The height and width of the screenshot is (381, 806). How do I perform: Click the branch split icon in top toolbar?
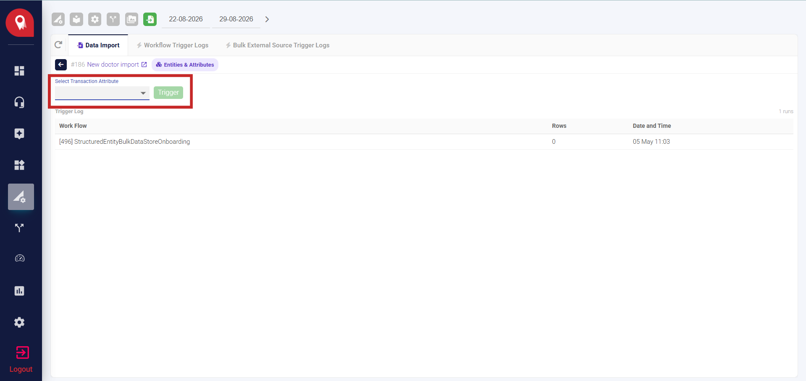[x=113, y=19]
